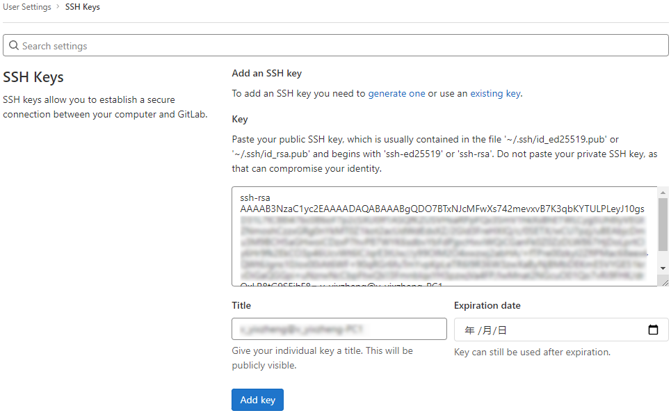
Task: Open the existing key link
Action: point(496,93)
